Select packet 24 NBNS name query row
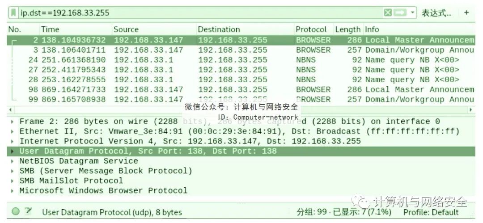 coord(241,60)
